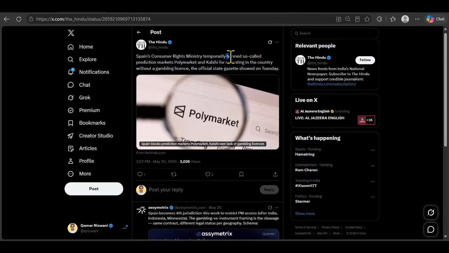Click the back arrow next to Post
This screenshot has width=449, height=253.
coord(139,32)
